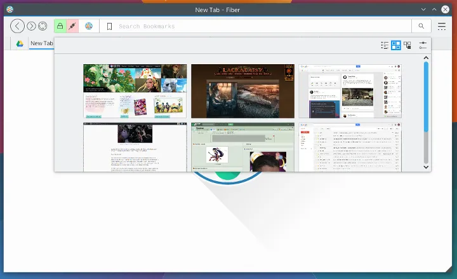Screen dimensions: 457x279
Task: Close the Fiber window
Action: pyautogui.click(x=445, y=10)
